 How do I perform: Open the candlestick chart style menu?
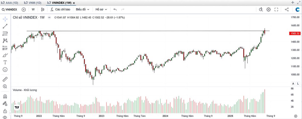click(43, 9)
